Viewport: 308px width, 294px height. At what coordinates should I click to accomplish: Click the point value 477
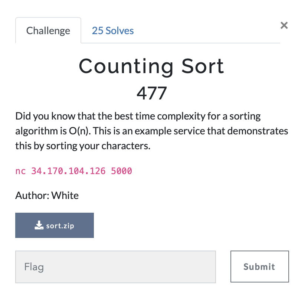coord(152,93)
